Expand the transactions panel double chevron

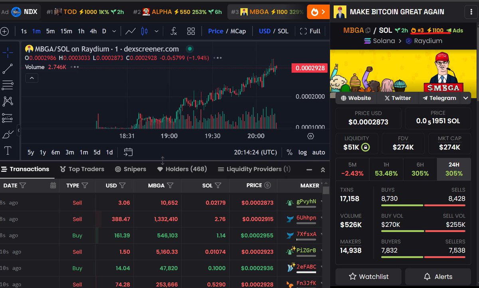[323, 169]
